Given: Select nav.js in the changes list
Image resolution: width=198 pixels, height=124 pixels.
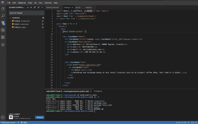Looking at the screenshot, I should tap(16, 24).
